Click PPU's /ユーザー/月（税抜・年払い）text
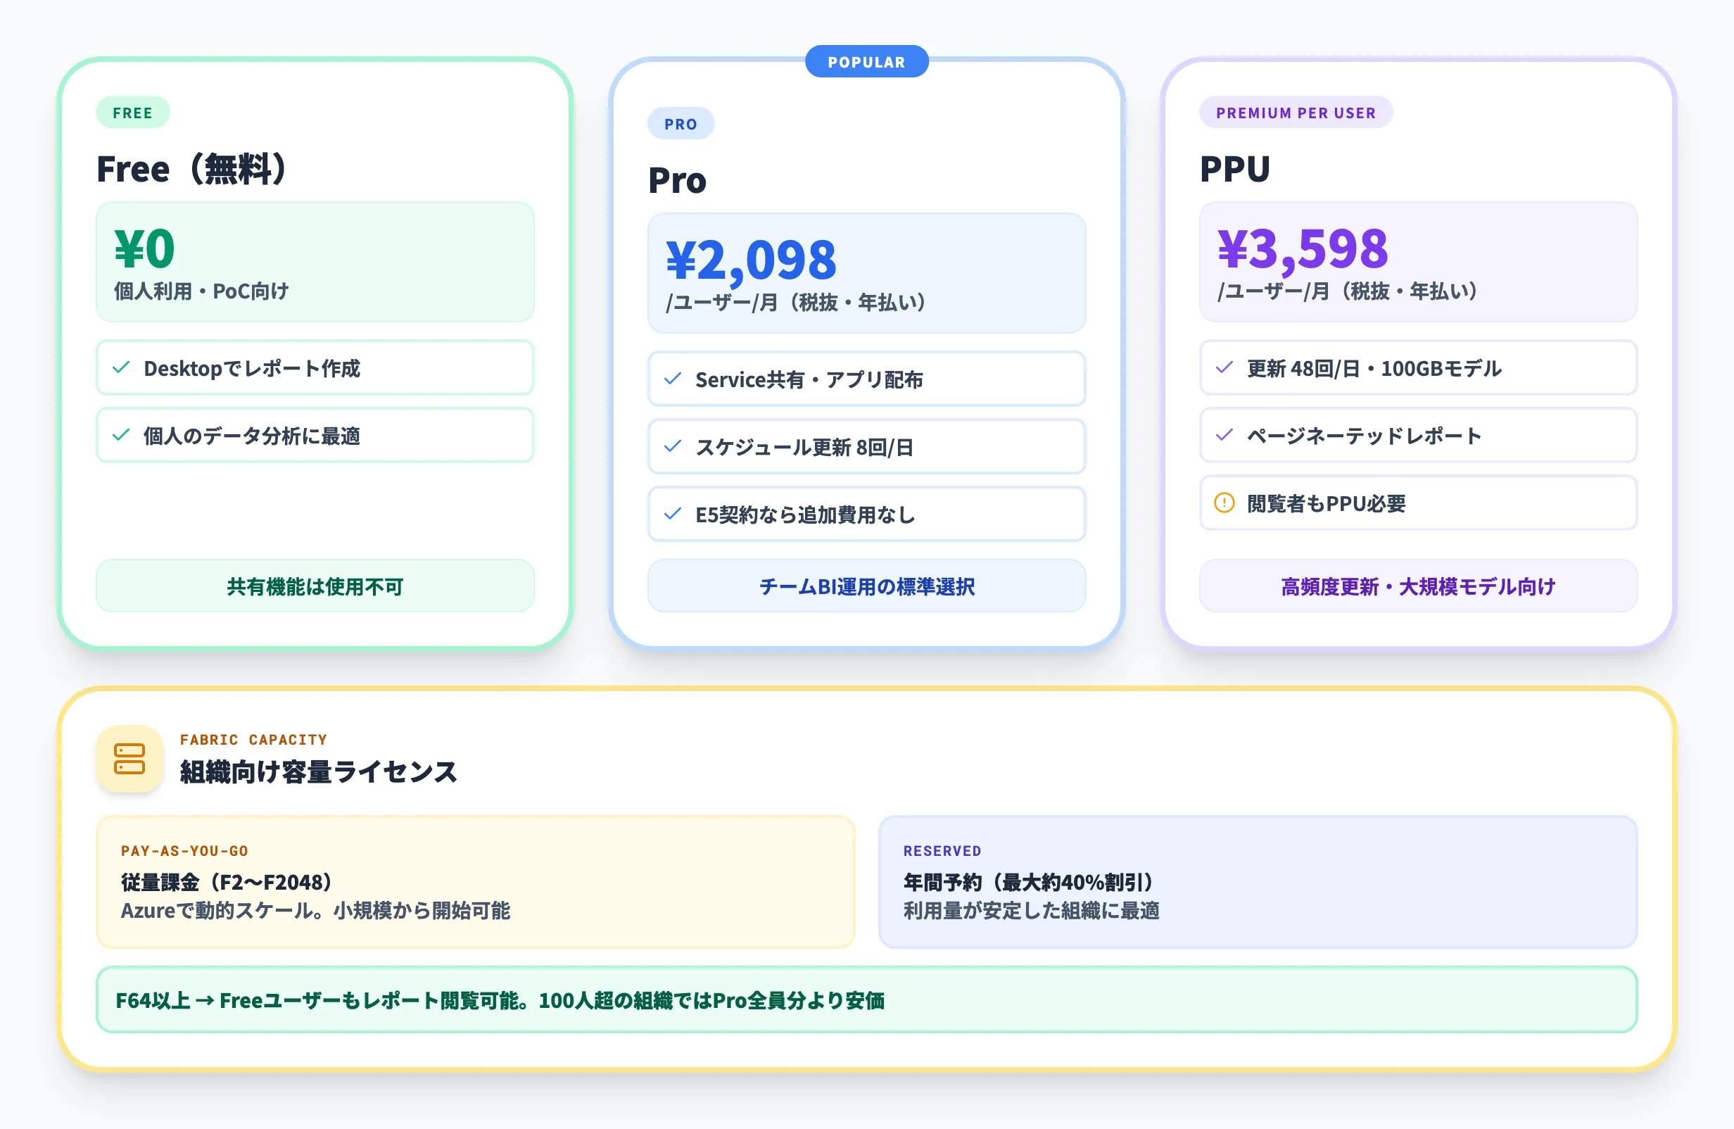Viewport: 1734px width, 1129px height. point(1347,291)
